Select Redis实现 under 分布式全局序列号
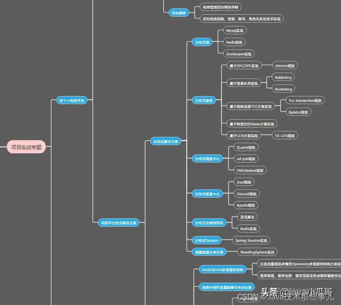341x305 pixels. (248, 228)
